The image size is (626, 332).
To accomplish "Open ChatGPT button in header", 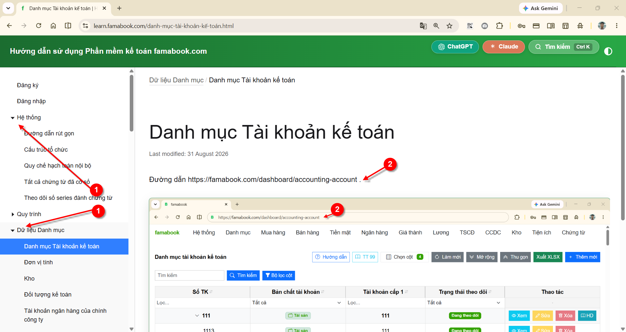I will [x=455, y=47].
